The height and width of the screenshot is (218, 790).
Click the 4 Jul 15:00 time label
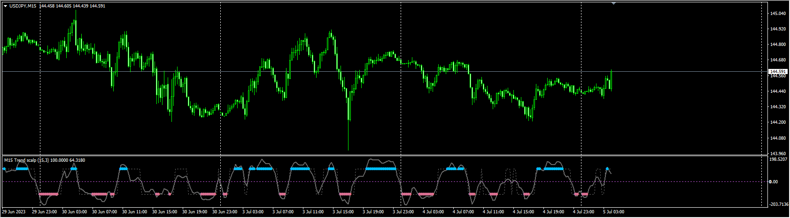click(x=524, y=212)
